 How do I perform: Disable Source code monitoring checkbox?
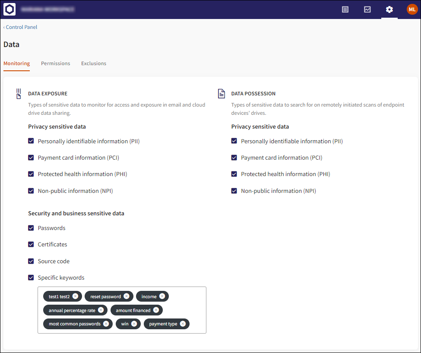click(31, 261)
